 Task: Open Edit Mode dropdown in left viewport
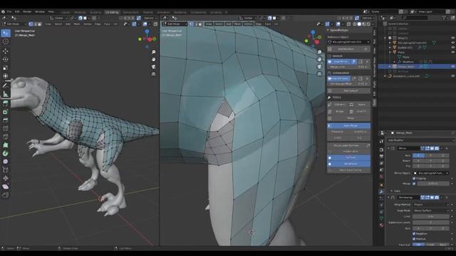click(14, 24)
